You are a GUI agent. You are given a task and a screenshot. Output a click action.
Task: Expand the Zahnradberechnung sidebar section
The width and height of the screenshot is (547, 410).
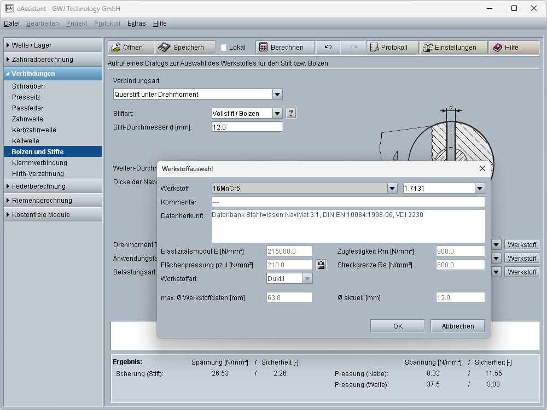42,60
